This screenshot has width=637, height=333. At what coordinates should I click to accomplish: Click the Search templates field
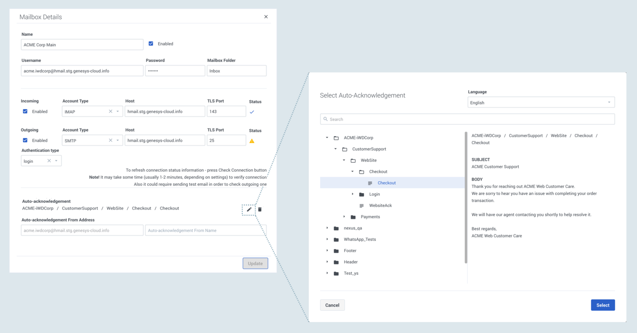tap(467, 119)
